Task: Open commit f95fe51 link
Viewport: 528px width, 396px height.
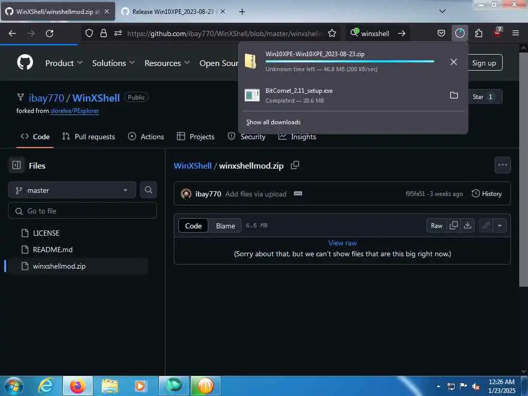Action: coord(415,194)
